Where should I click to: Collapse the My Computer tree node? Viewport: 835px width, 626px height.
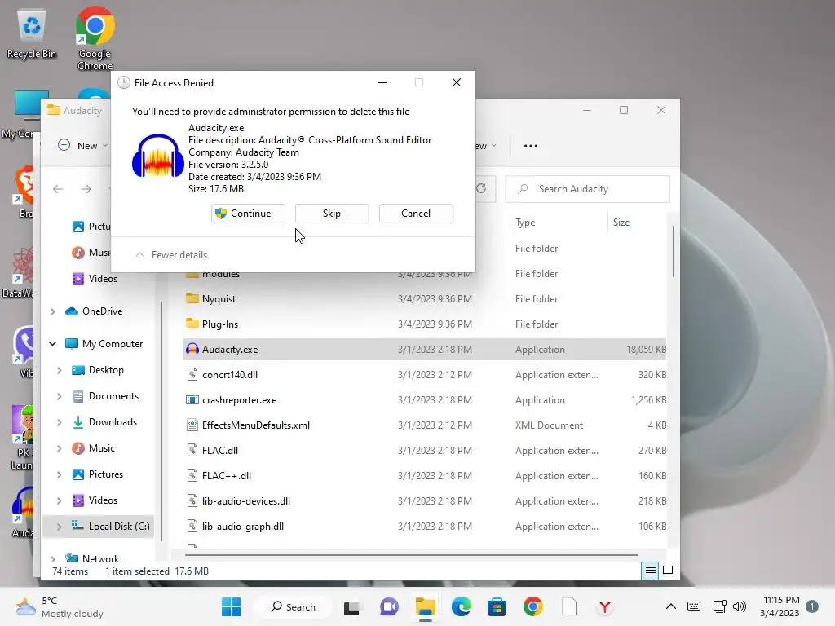(53, 344)
